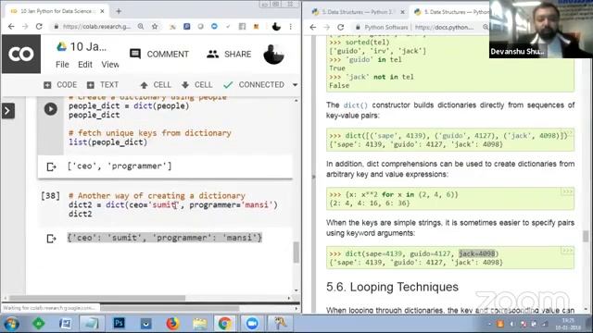Add a new CODE cell

click(x=60, y=85)
